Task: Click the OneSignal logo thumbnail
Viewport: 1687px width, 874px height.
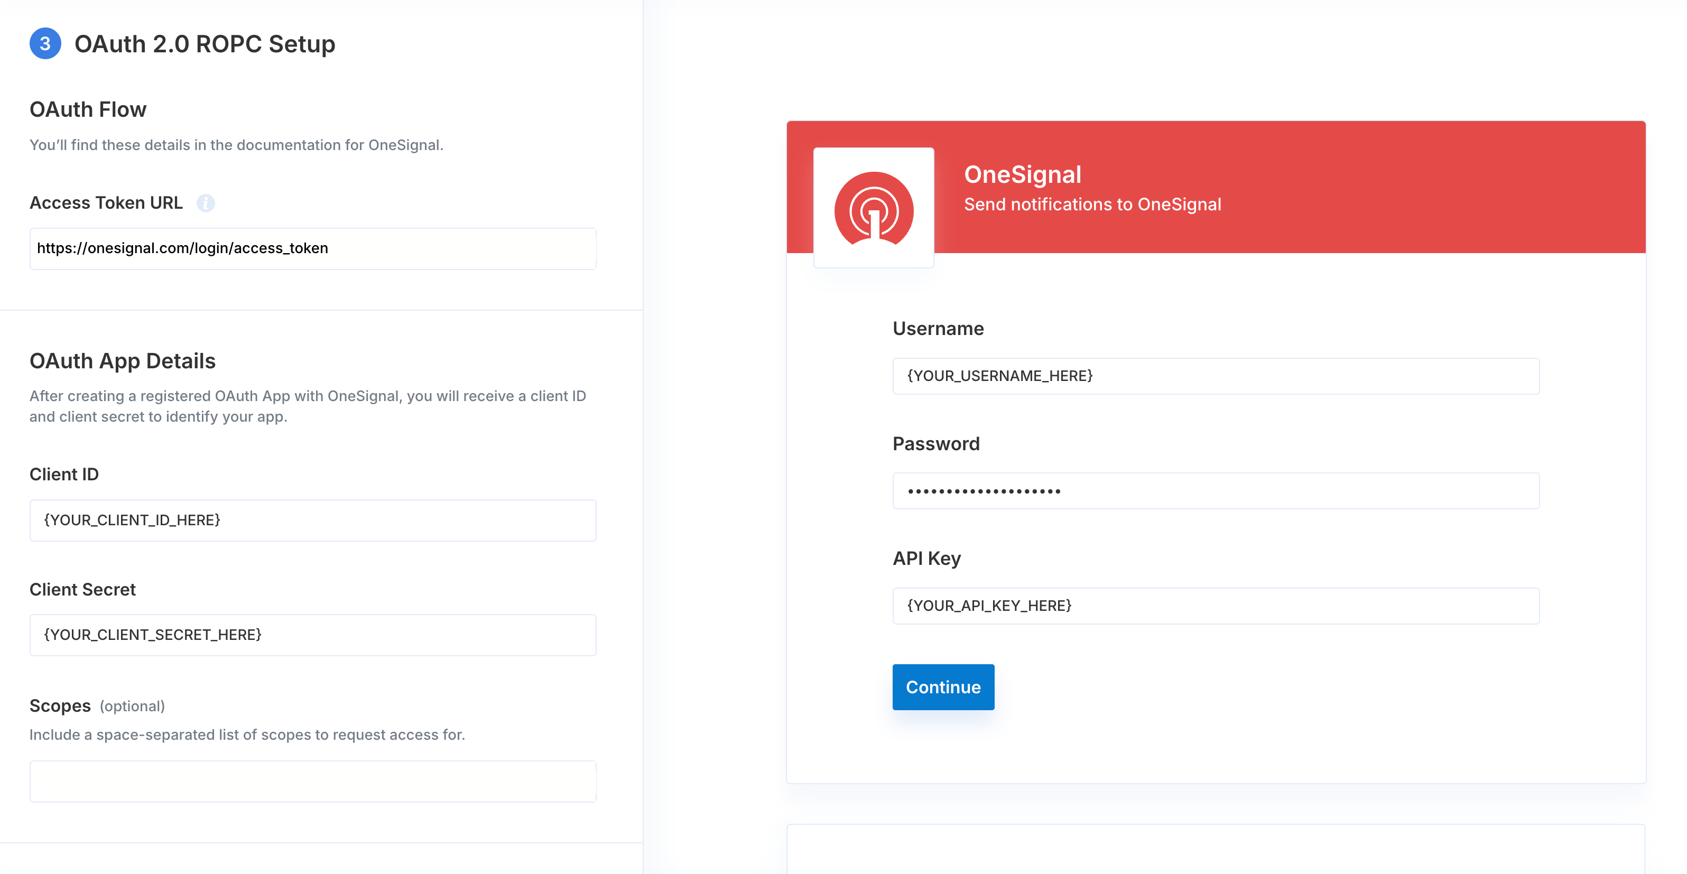Action: click(x=874, y=208)
